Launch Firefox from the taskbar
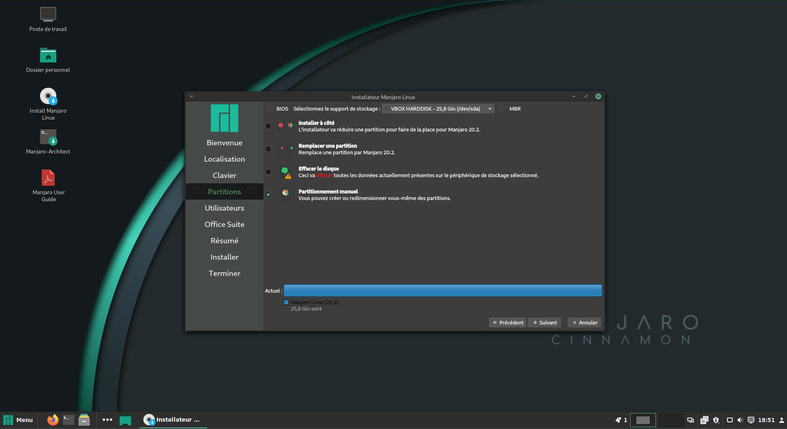Screen dimensions: 787x429 [53, 420]
